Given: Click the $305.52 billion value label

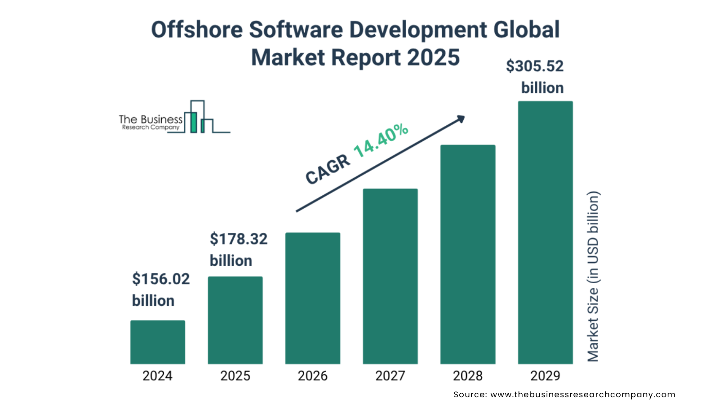Looking at the screenshot, I should pos(535,77).
